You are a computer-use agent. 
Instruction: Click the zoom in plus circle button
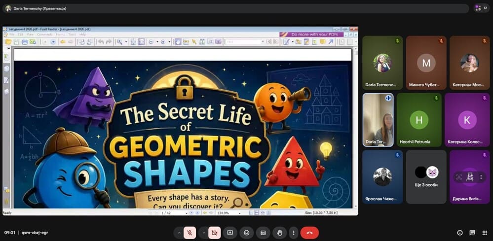click(163, 42)
